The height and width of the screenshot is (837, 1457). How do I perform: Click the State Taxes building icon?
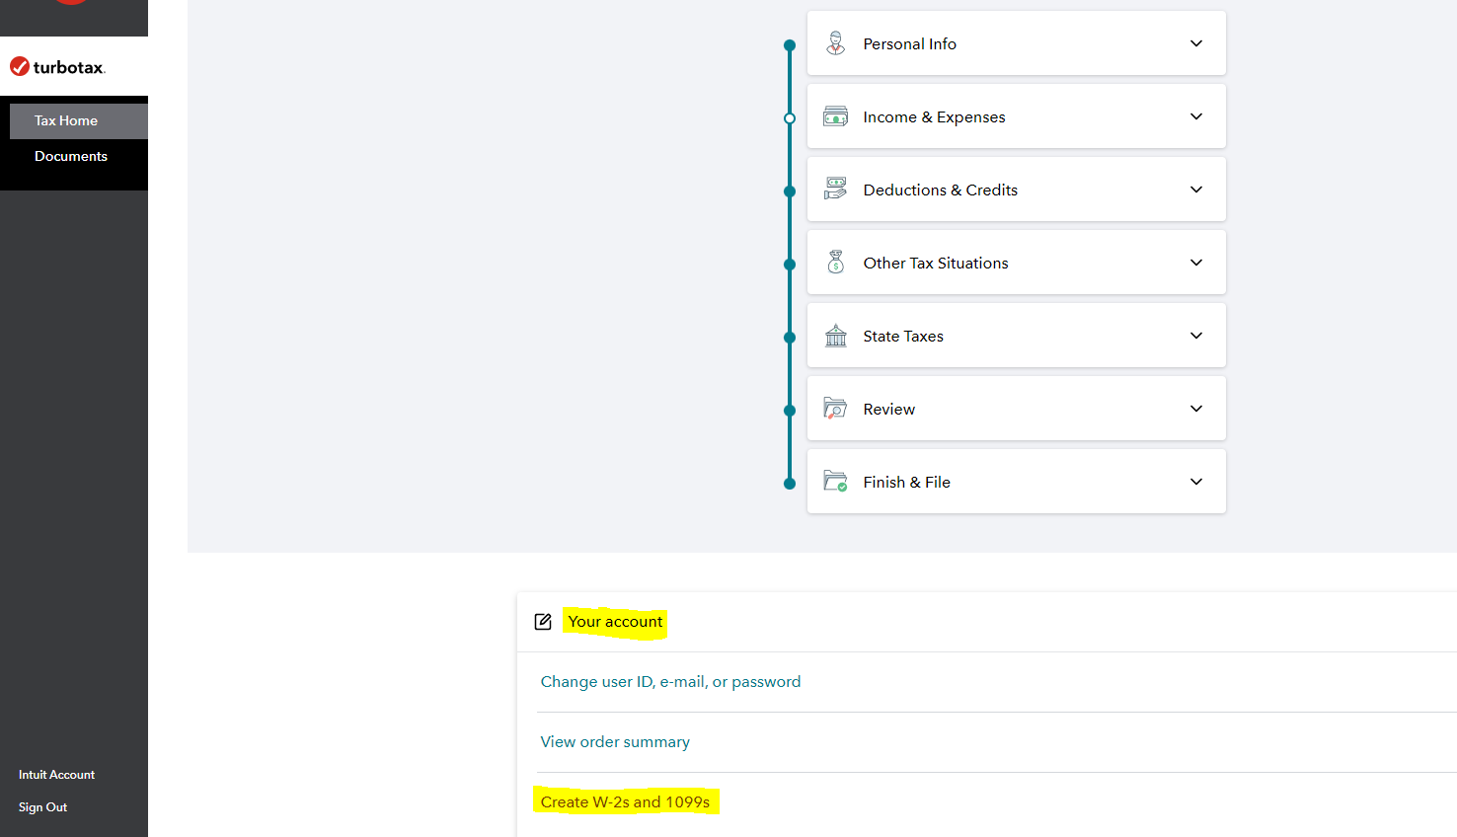click(836, 336)
